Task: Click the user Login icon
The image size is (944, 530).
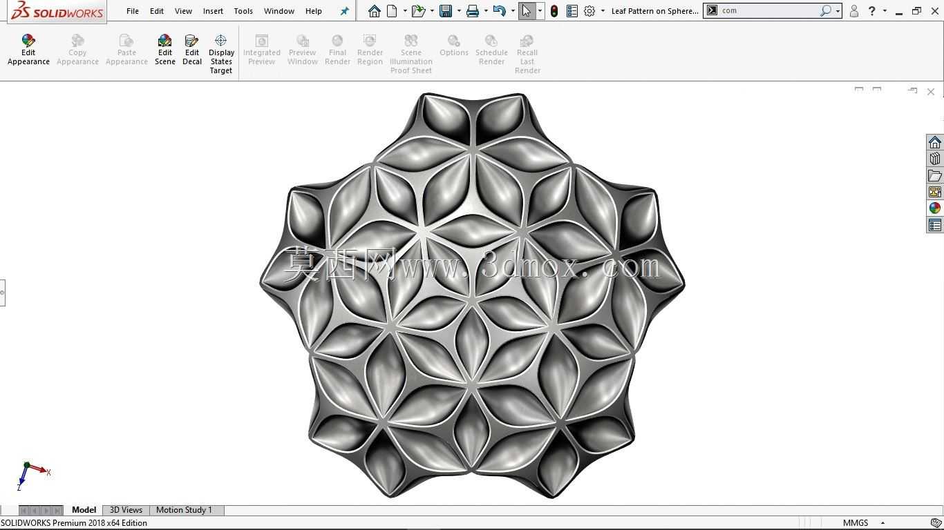Action: [854, 11]
